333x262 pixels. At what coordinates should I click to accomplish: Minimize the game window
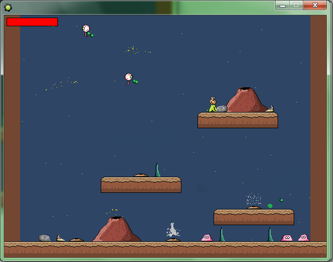283,5
